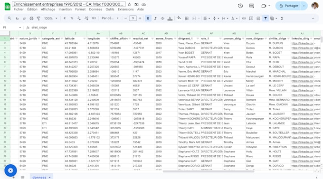
Task: Open the account profile picture
Action: [315, 6]
